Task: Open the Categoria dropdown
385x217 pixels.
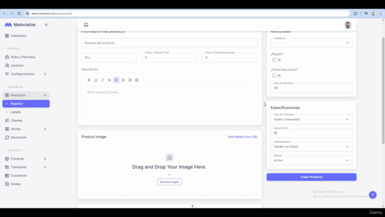Action: point(312,43)
